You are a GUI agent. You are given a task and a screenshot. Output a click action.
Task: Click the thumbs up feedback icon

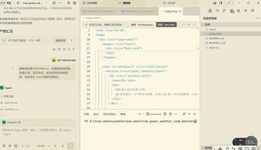click(54, 49)
